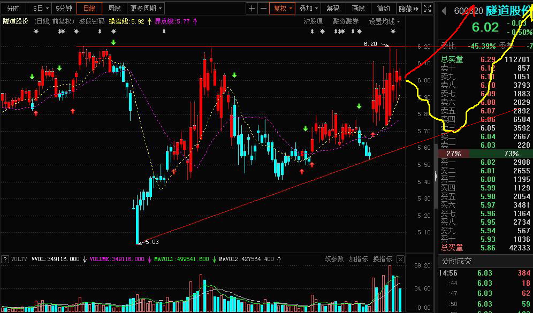Zoom out chart with minus icon
The width and height of the screenshot is (533, 313).
[x=263, y=9]
